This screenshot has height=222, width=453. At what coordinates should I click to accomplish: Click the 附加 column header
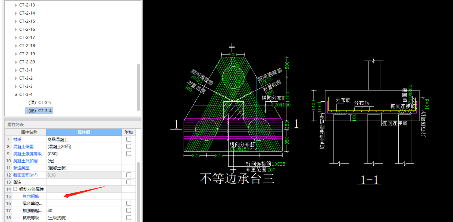pos(129,132)
